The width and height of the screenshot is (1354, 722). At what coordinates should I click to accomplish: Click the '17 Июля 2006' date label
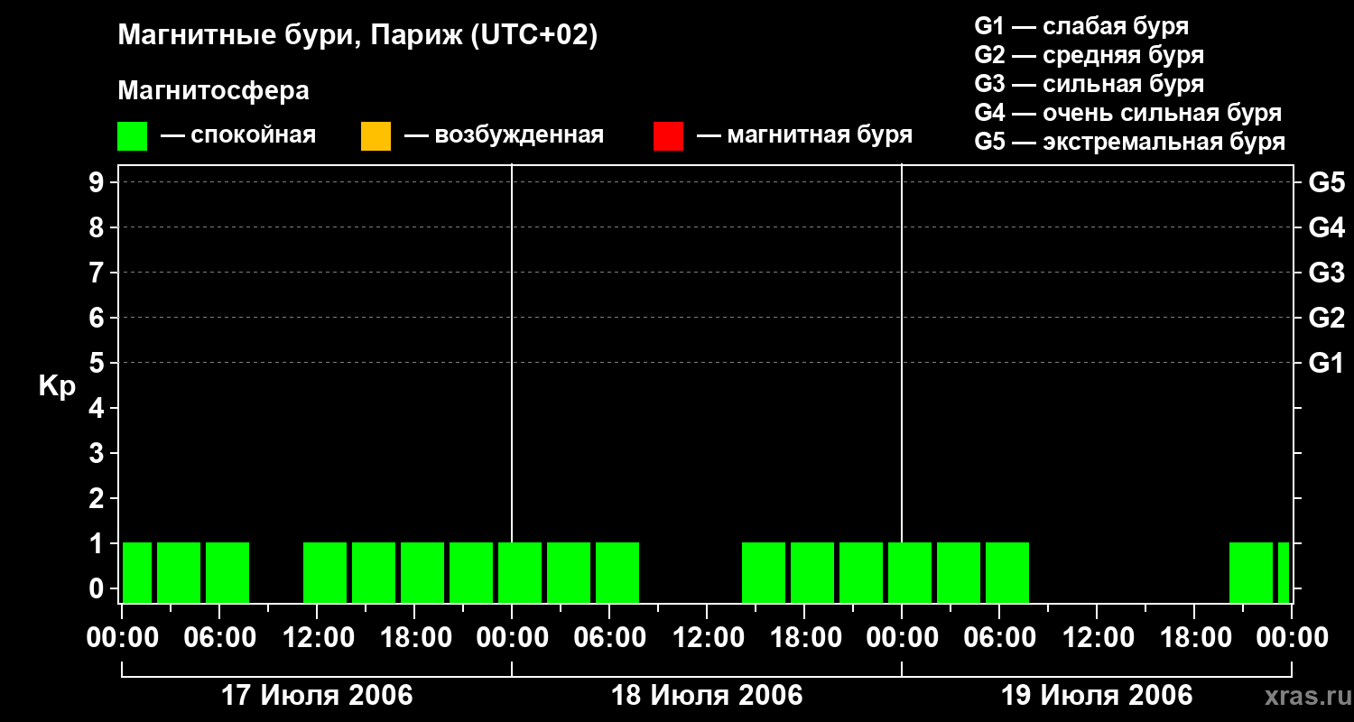pos(317,696)
